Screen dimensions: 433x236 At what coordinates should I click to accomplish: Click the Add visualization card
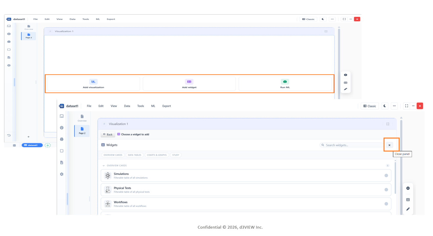pyautogui.click(x=94, y=84)
